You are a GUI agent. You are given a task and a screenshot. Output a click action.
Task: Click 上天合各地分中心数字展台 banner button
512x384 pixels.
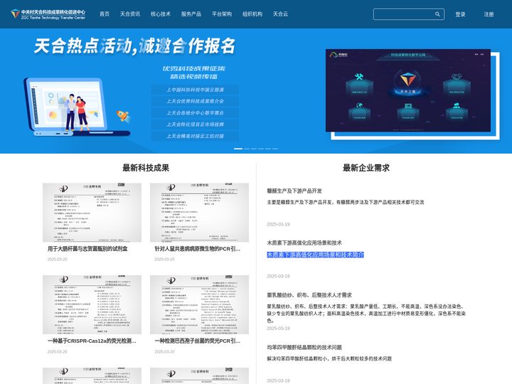click(x=195, y=112)
